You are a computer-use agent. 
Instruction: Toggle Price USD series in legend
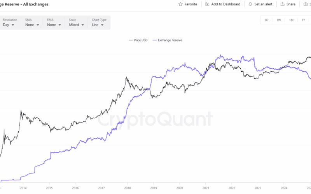click(x=138, y=40)
